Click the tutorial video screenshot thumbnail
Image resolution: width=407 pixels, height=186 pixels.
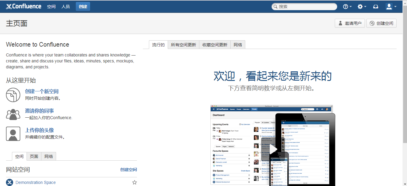pyautogui.click(x=273, y=145)
